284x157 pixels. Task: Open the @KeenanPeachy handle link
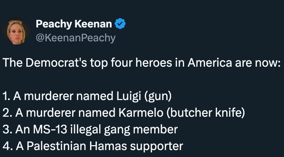coord(75,38)
